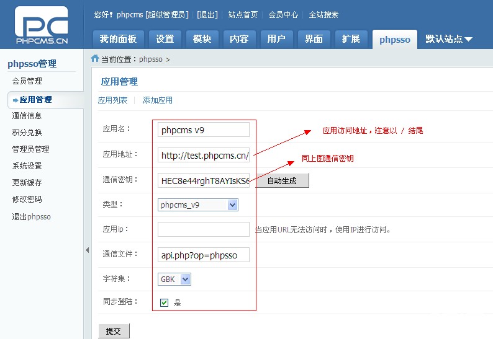The image size is (493, 339).
Task: Open 通信信息 in the sidebar
Action: [x=27, y=116]
